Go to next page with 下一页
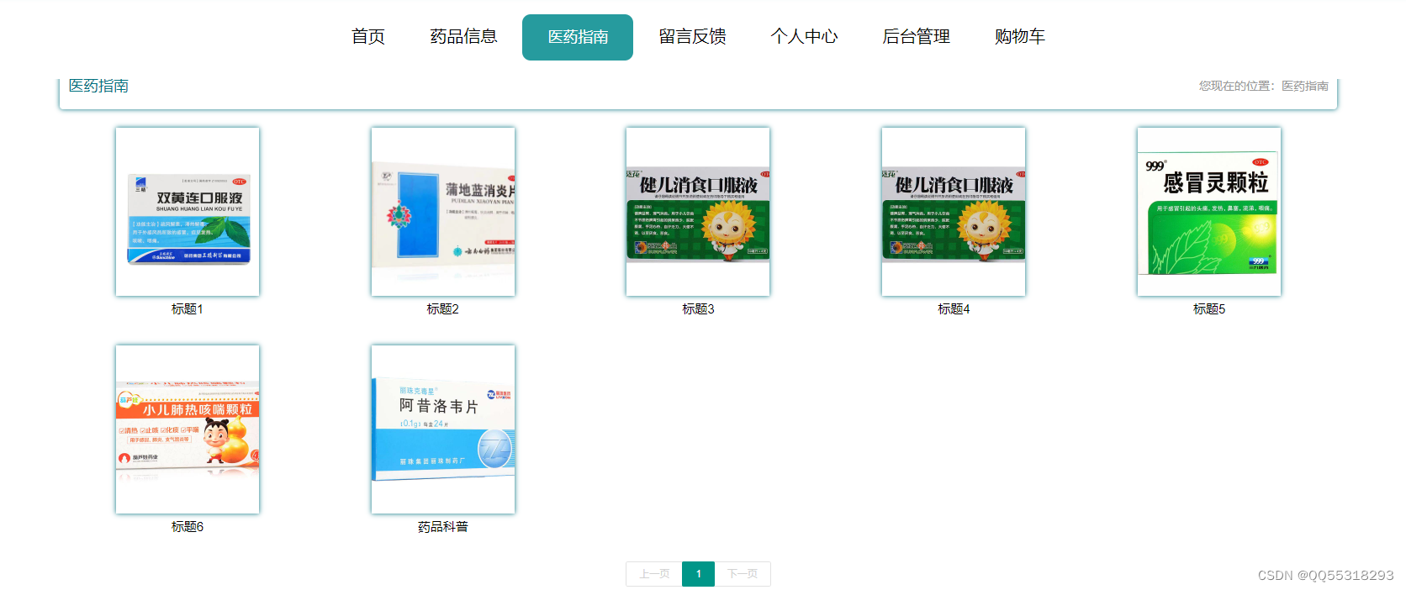 (743, 574)
